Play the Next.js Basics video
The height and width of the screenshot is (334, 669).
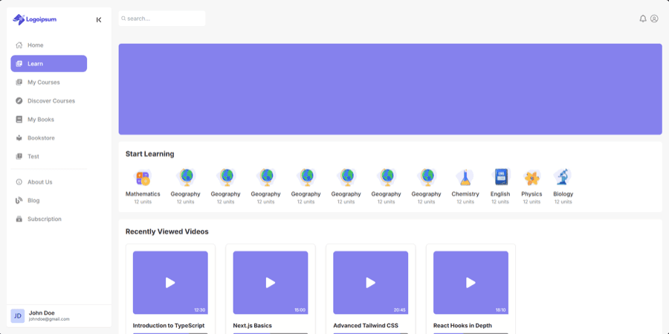(x=271, y=283)
